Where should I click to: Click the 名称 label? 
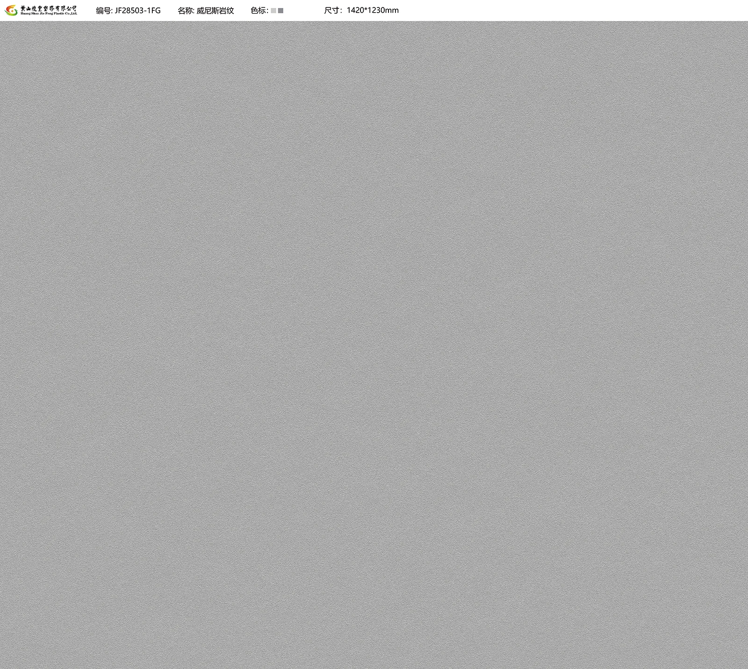click(x=185, y=10)
